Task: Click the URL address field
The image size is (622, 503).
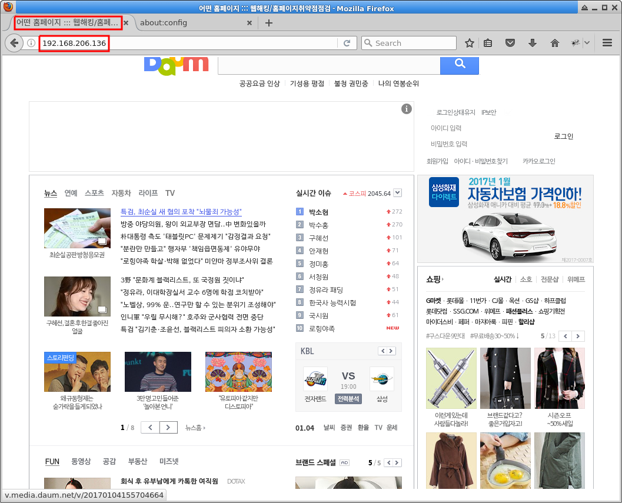Action: pos(188,43)
